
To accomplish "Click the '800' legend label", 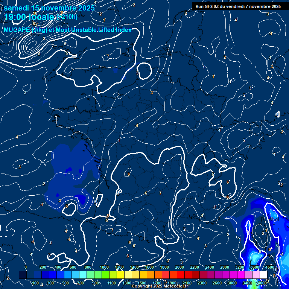I will 88,267.
